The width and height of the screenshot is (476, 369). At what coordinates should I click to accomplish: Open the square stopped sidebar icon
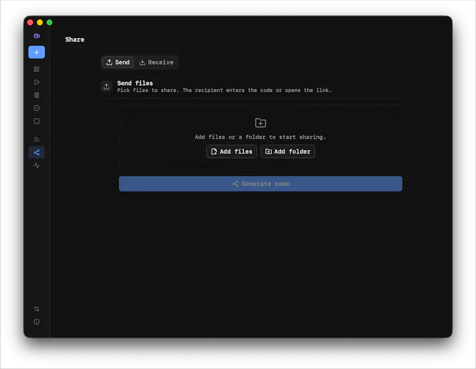[x=37, y=121]
